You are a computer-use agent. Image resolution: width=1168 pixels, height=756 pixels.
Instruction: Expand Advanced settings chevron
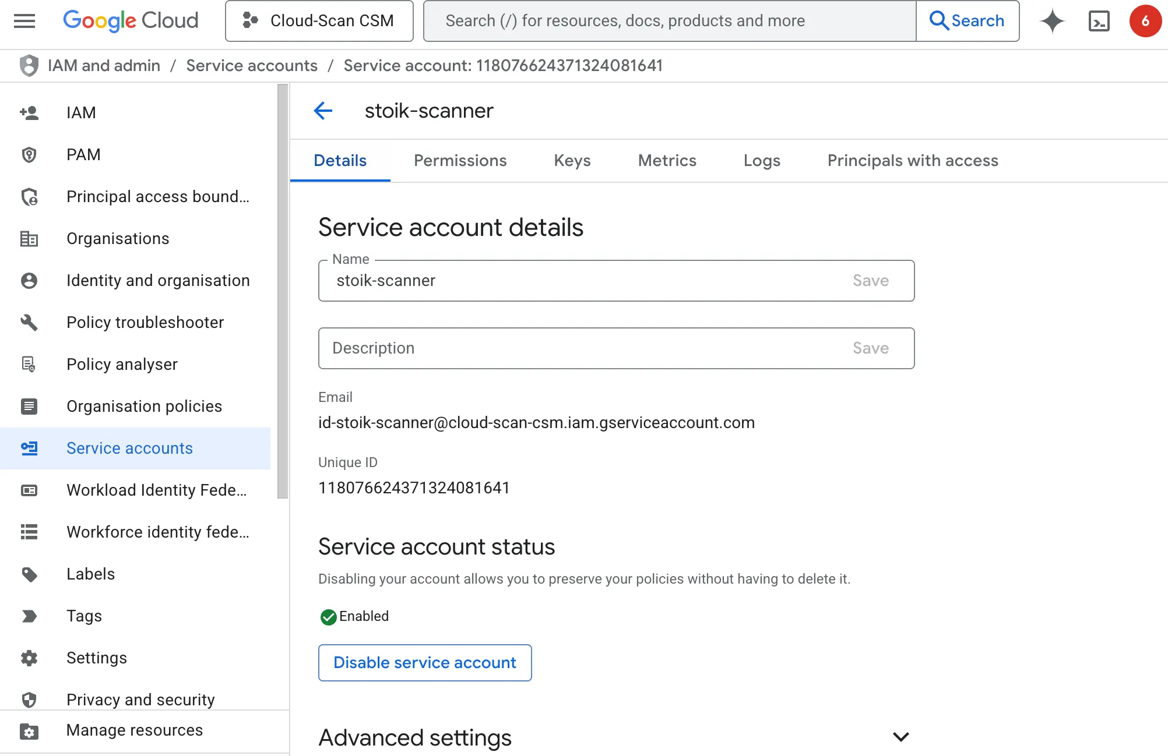[x=901, y=737]
